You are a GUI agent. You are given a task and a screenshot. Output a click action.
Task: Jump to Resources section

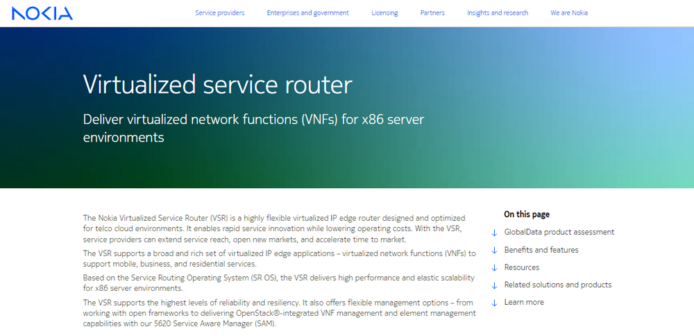tap(522, 267)
